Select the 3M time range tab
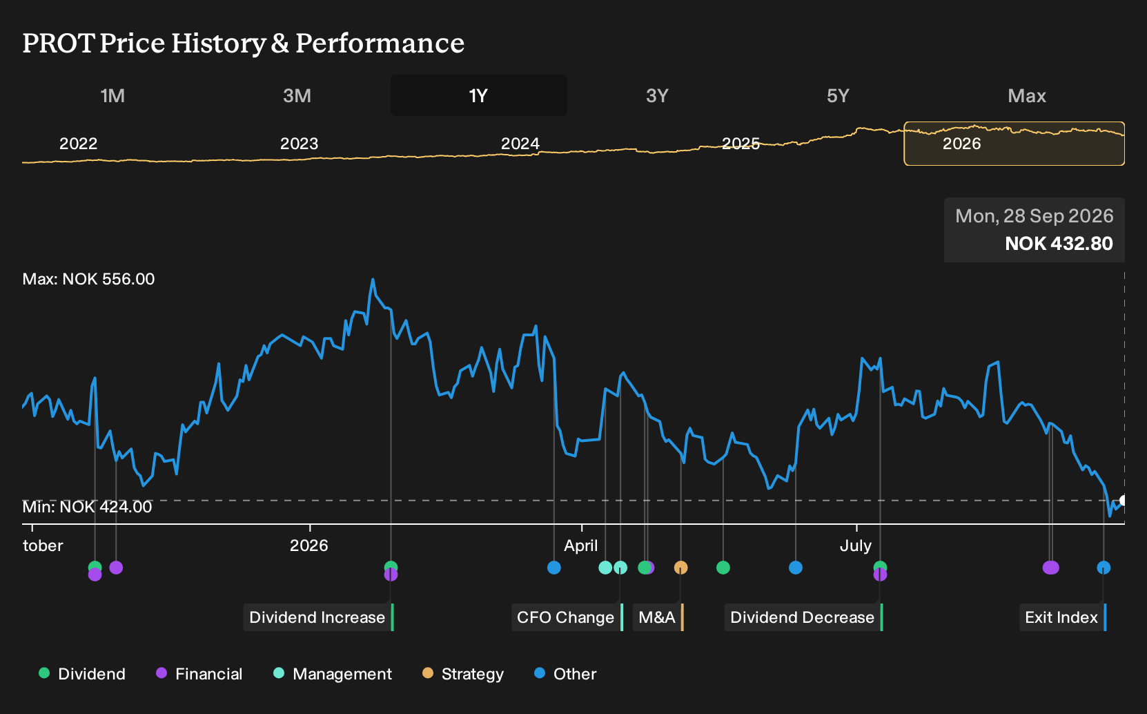 pos(297,95)
